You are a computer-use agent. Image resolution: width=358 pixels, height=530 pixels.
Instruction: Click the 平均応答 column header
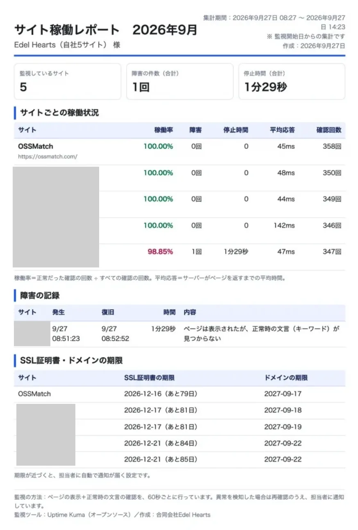[x=282, y=130]
